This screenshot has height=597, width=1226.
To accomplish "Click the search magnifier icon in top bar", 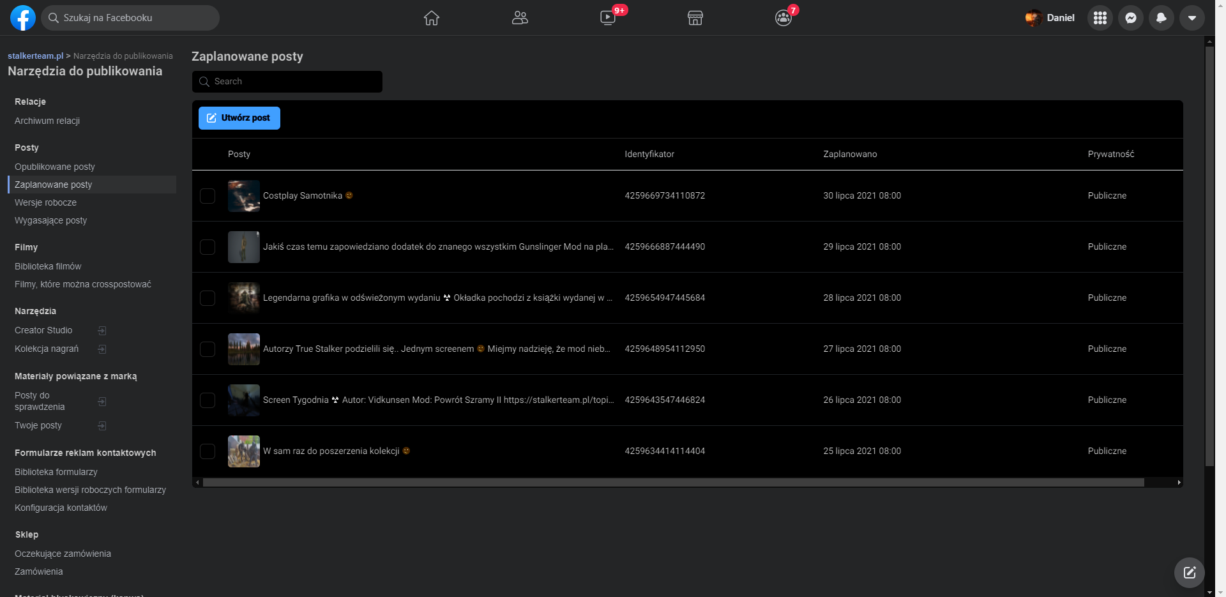I will pyautogui.click(x=54, y=18).
